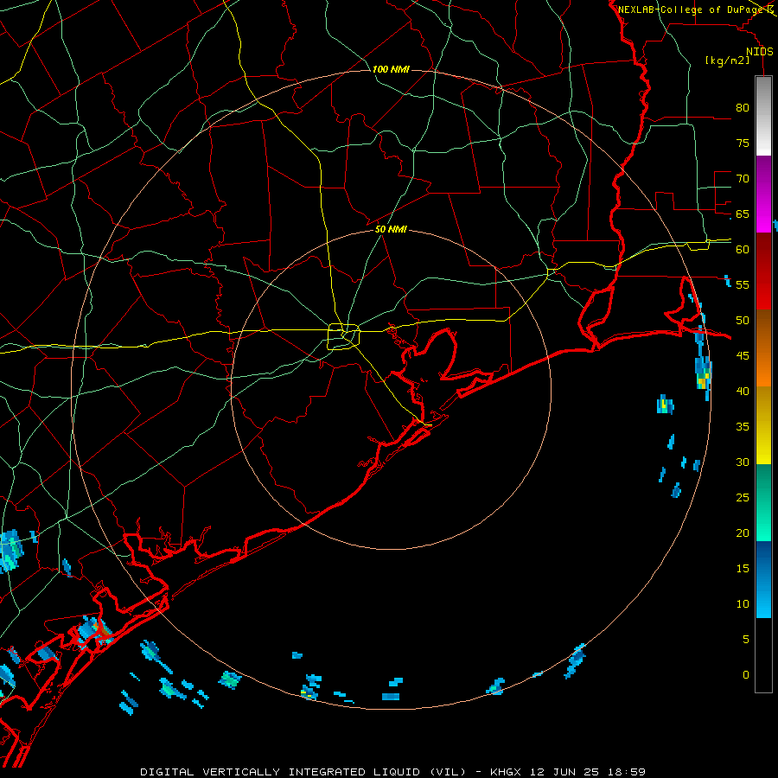Image resolution: width=778 pixels, height=778 pixels.
Task: Select the blue segment of the color bar
Action: click(x=763, y=579)
